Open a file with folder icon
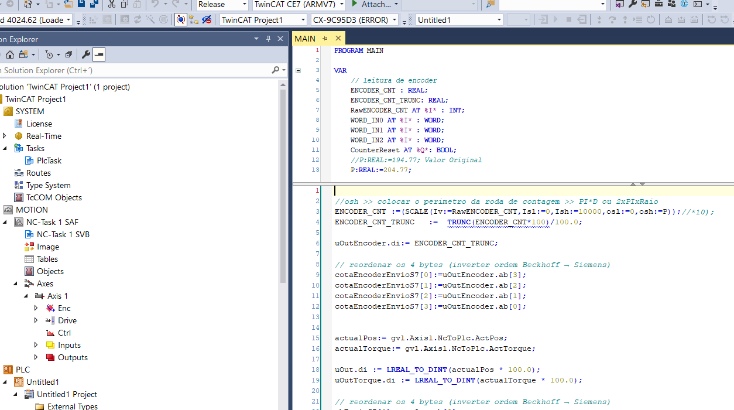Viewport: 734px width, 410px height. 68,4
